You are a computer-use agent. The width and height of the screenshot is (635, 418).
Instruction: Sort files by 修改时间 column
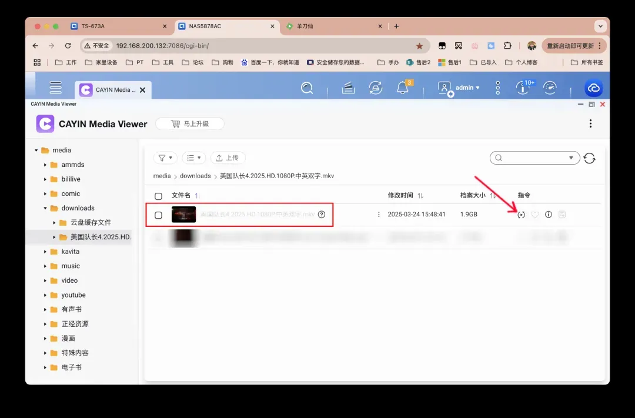[405, 195]
